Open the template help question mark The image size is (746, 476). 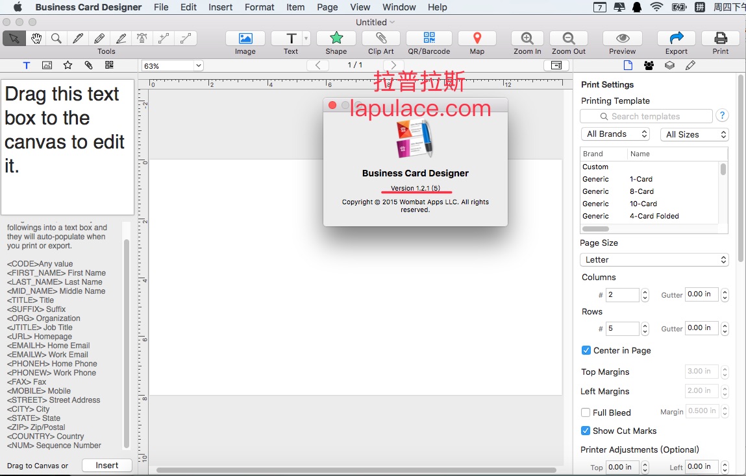tap(722, 115)
